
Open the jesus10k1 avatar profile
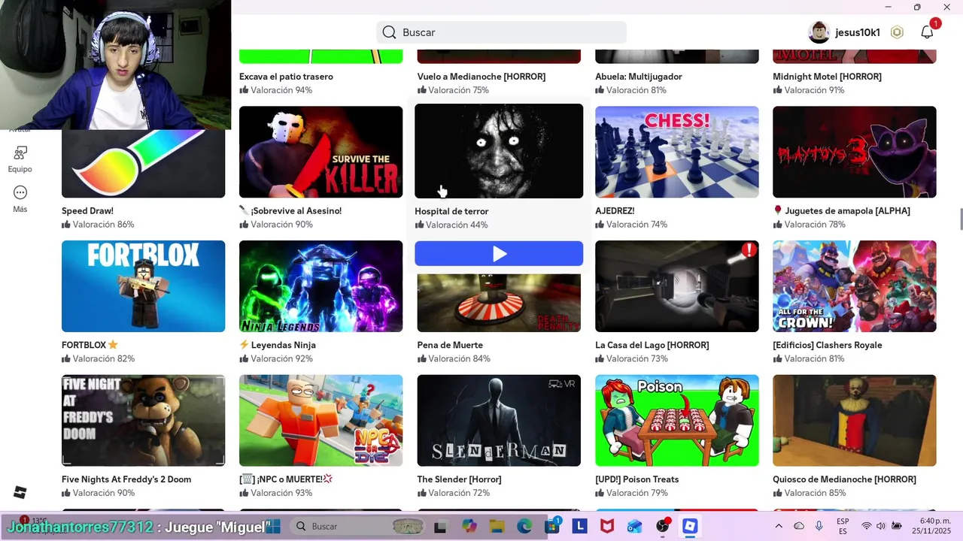(x=819, y=32)
